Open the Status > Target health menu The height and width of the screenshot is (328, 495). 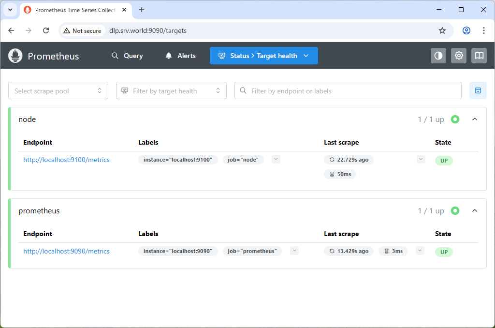pyautogui.click(x=263, y=56)
